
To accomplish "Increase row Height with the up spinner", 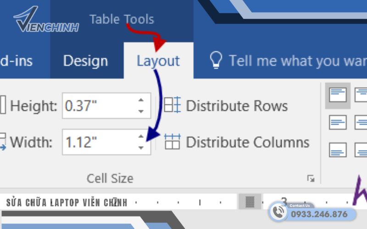I will [141, 100].
